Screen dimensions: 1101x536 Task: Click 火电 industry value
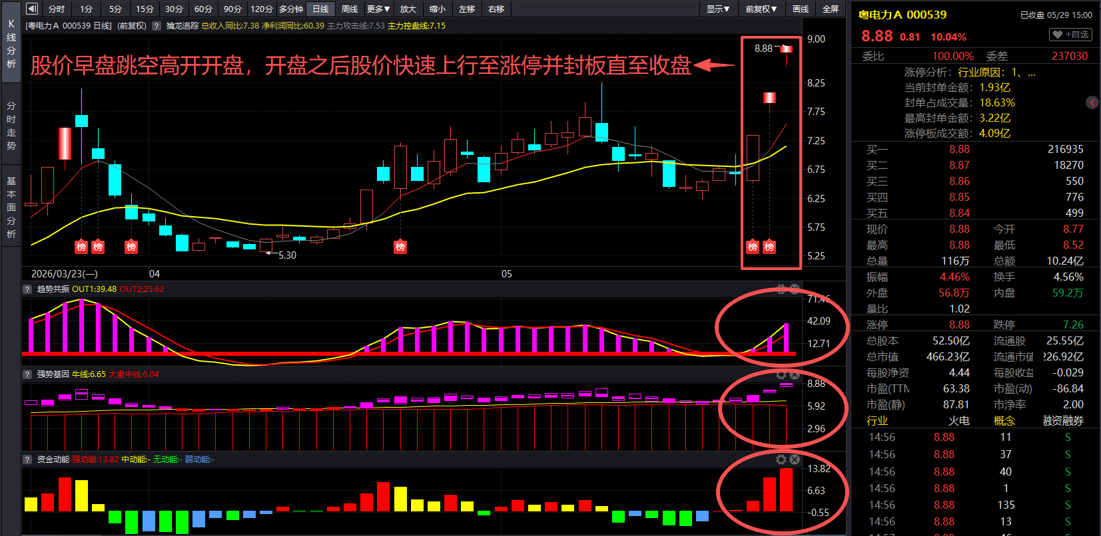tap(958, 420)
